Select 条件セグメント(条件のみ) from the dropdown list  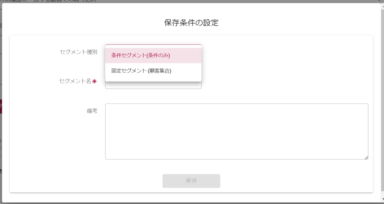click(141, 55)
